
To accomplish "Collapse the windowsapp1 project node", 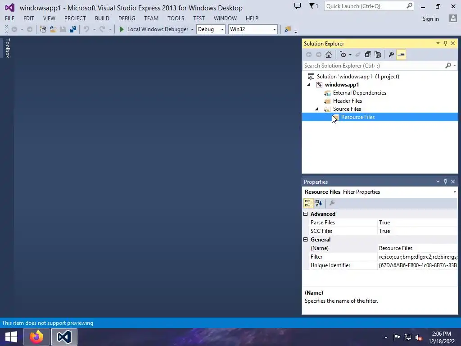I will coord(308,85).
